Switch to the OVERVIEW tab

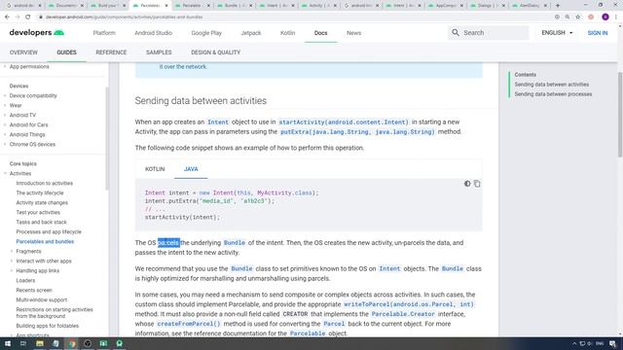[23, 52]
